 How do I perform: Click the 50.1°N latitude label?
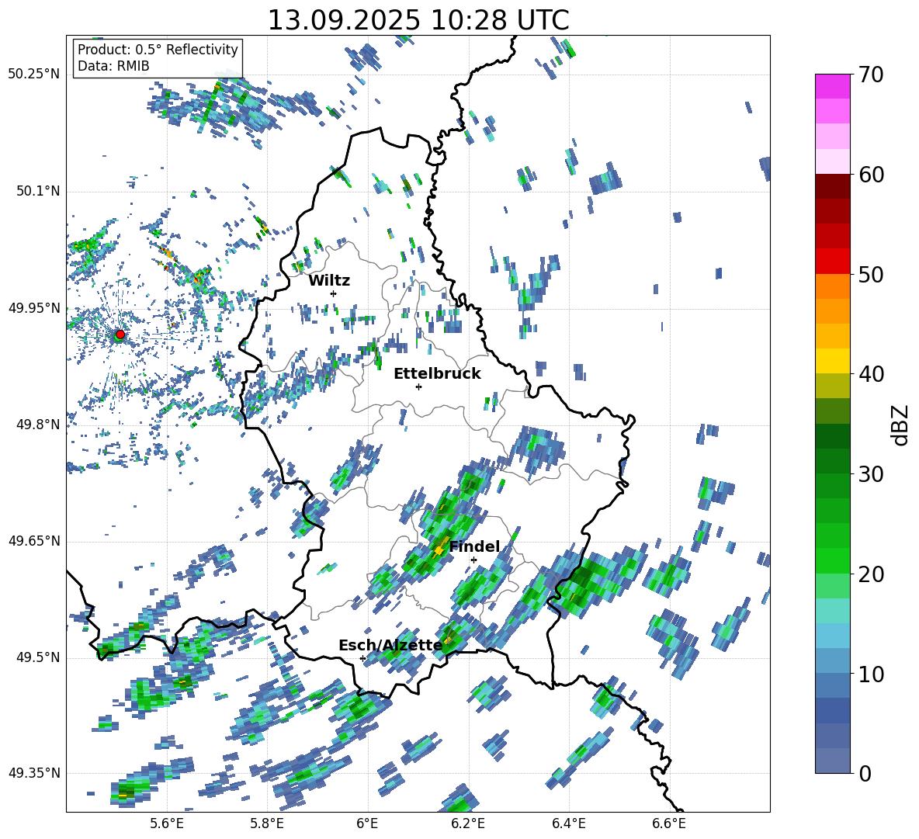(38, 192)
